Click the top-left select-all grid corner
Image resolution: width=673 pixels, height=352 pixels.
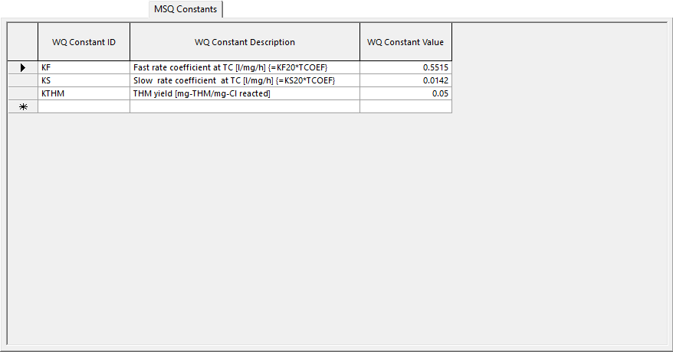point(22,42)
